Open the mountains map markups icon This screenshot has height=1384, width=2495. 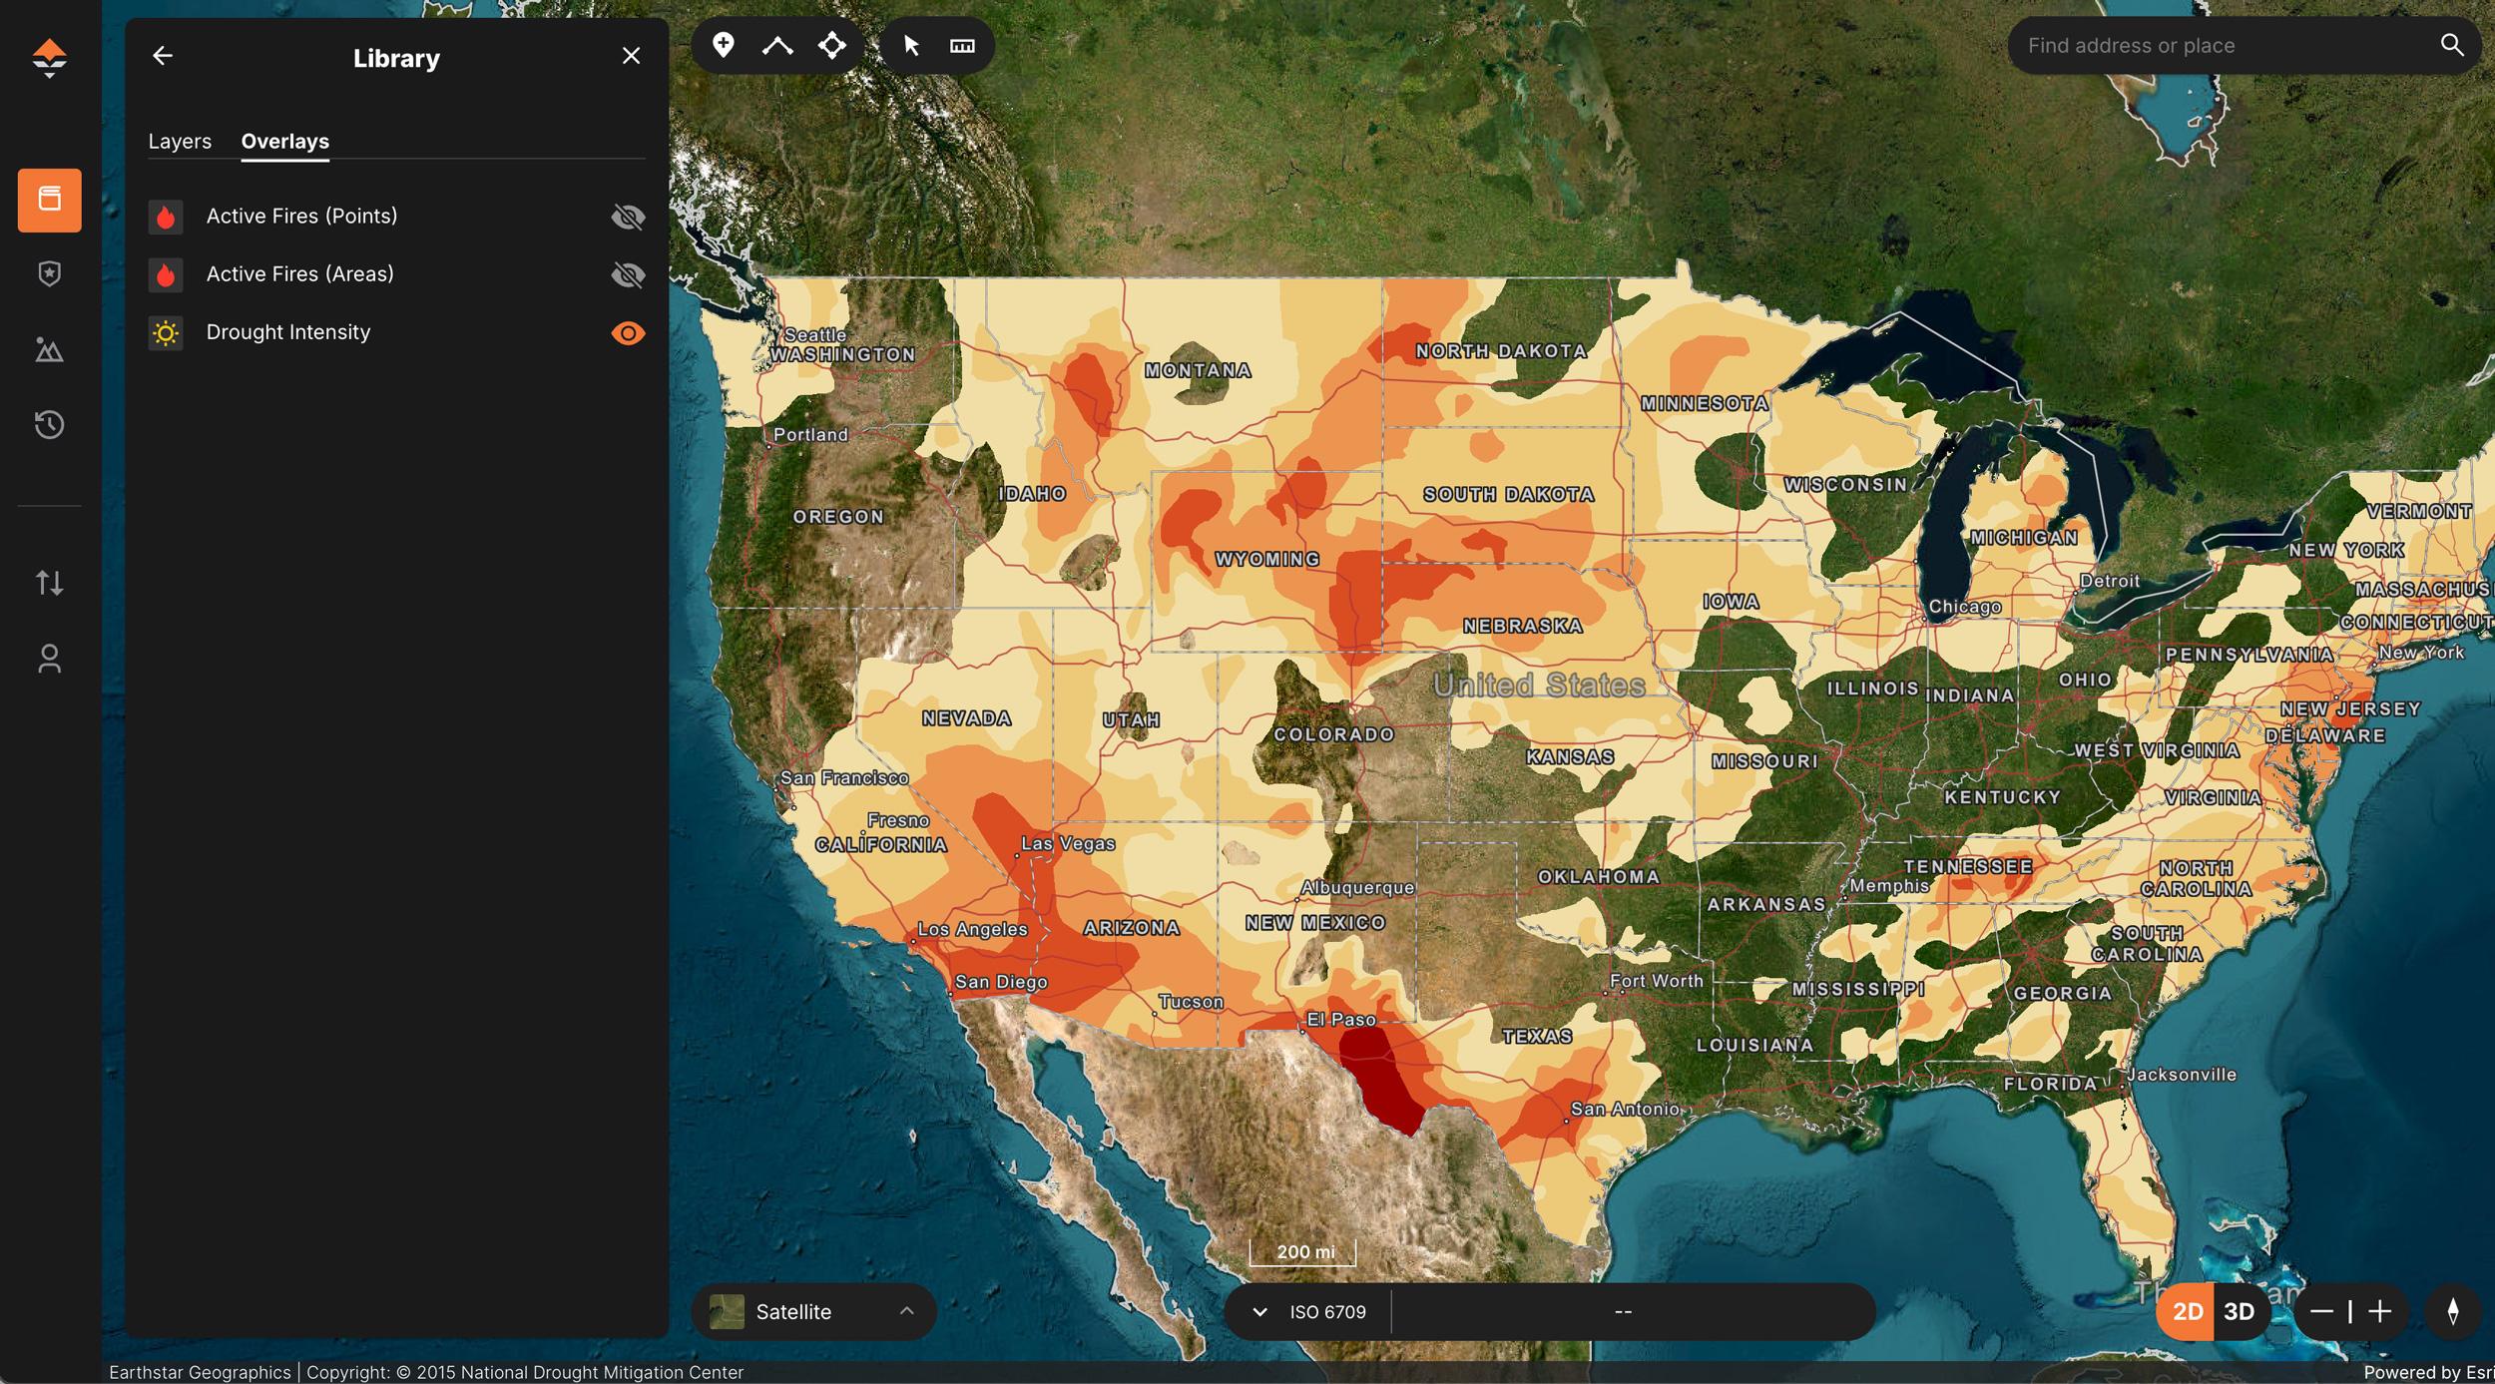point(49,349)
